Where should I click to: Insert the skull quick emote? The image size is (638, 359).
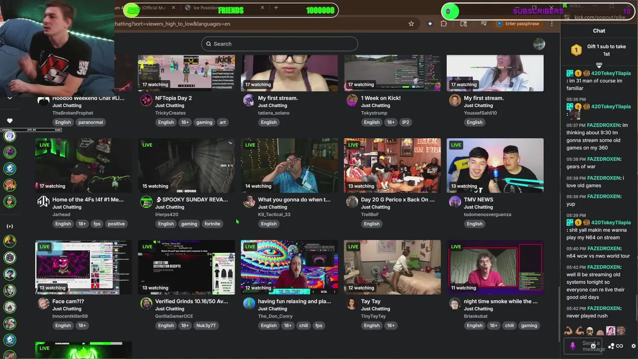[x=590, y=331]
